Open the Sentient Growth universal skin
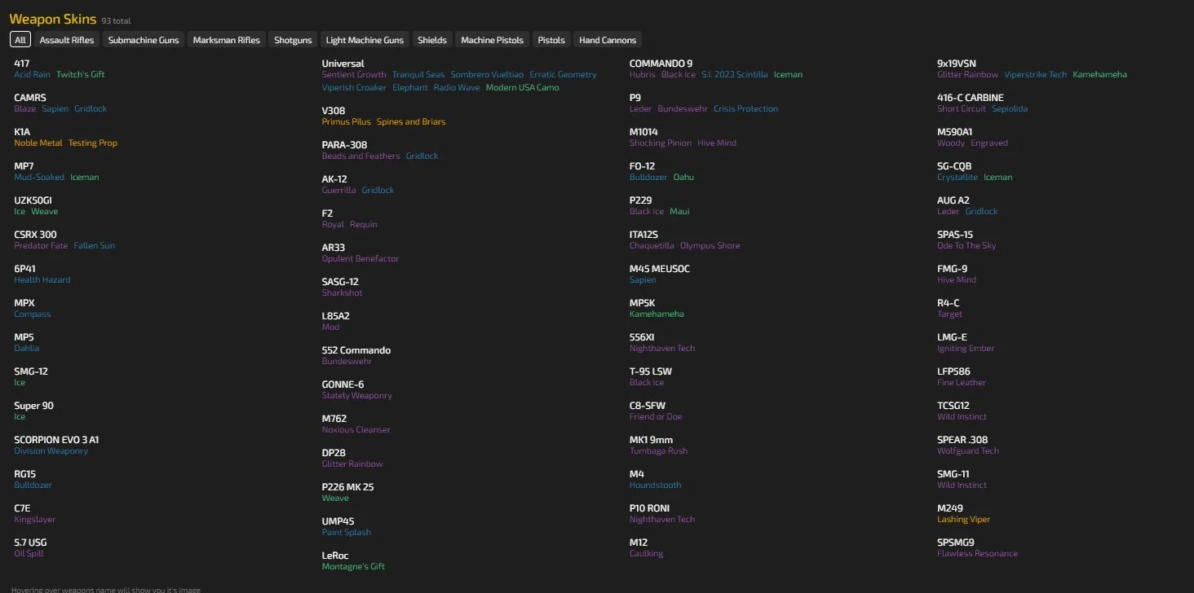This screenshot has width=1194, height=593. [354, 74]
